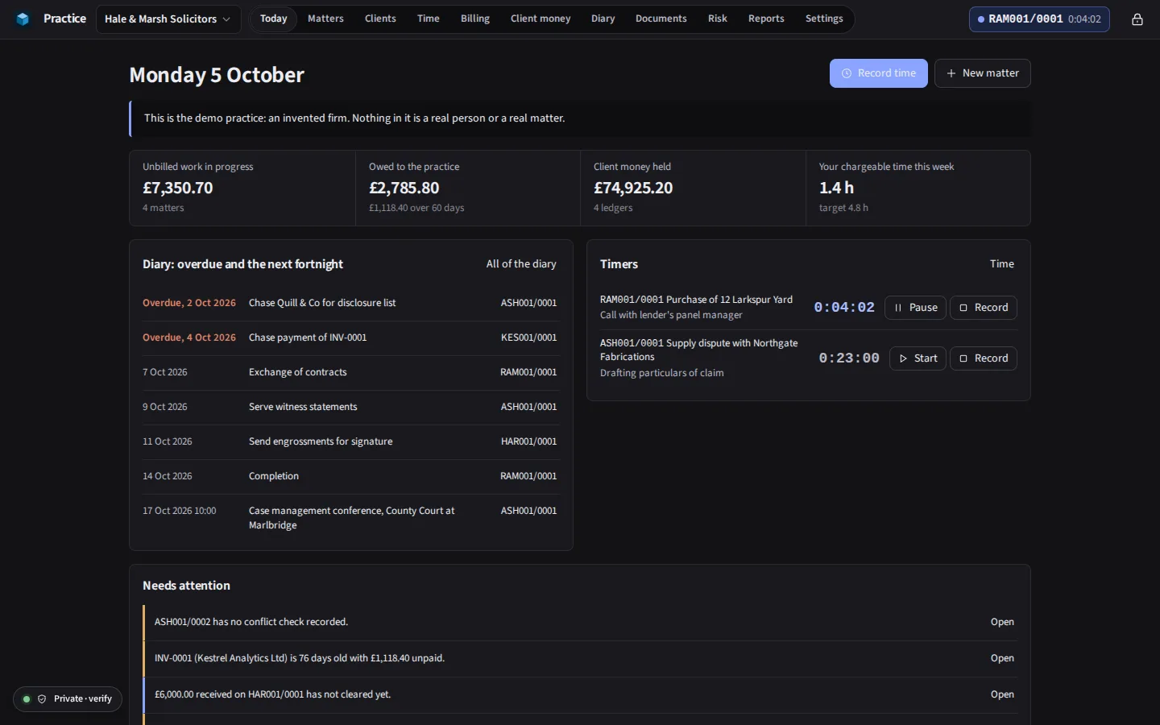Screen dimensions: 1160x725
Task: Create a New matter
Action: (x=983, y=73)
